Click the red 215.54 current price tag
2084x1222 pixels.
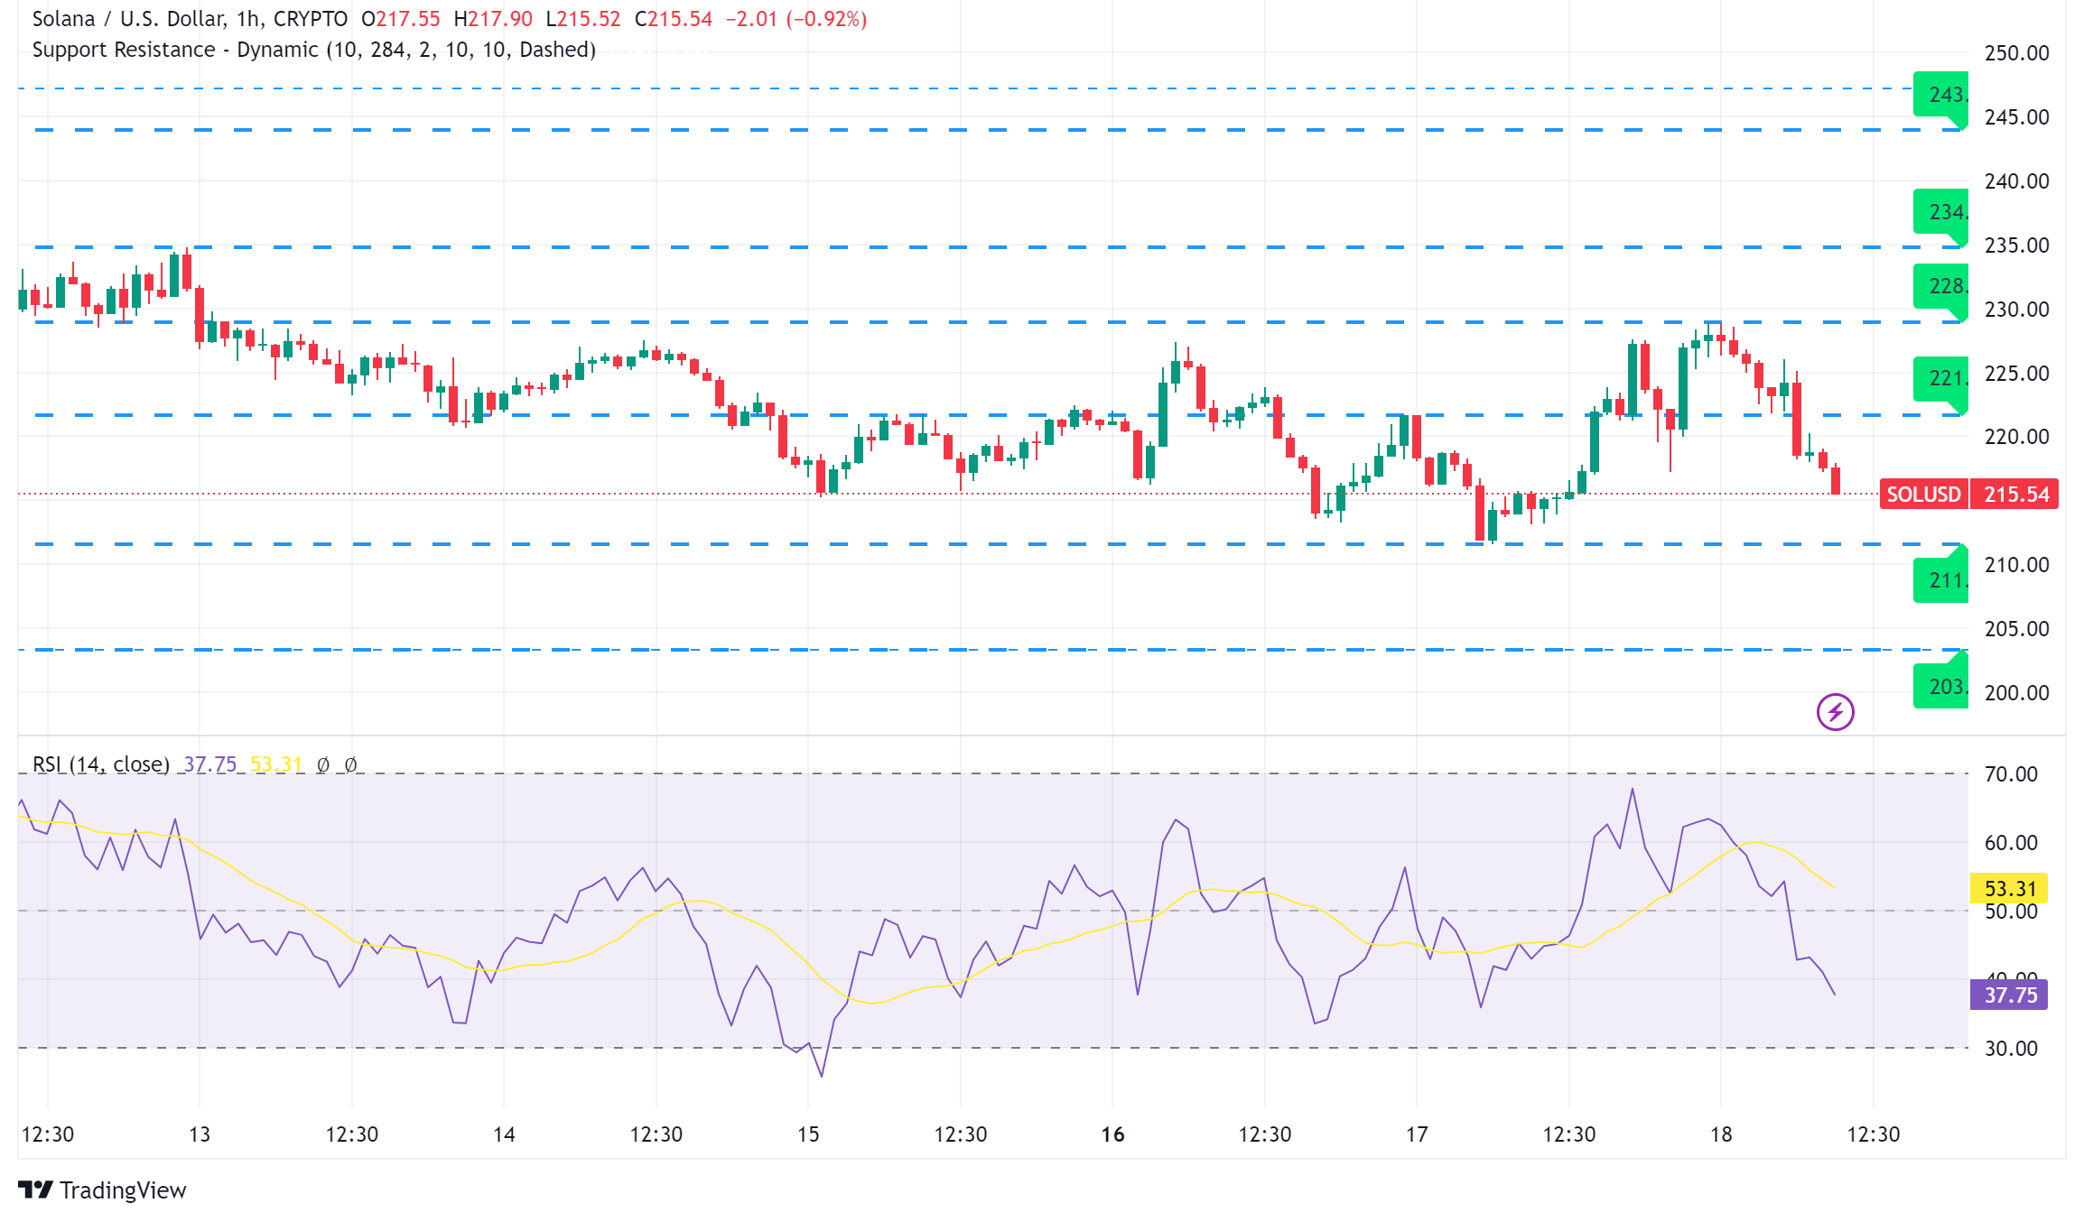[2015, 495]
